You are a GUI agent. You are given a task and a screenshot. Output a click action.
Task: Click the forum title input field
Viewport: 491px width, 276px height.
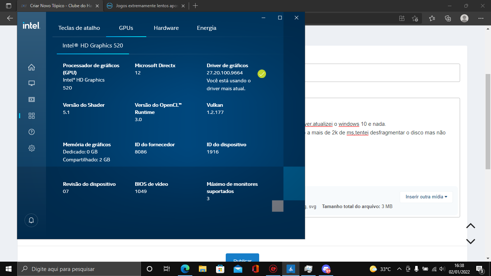(x=382, y=73)
